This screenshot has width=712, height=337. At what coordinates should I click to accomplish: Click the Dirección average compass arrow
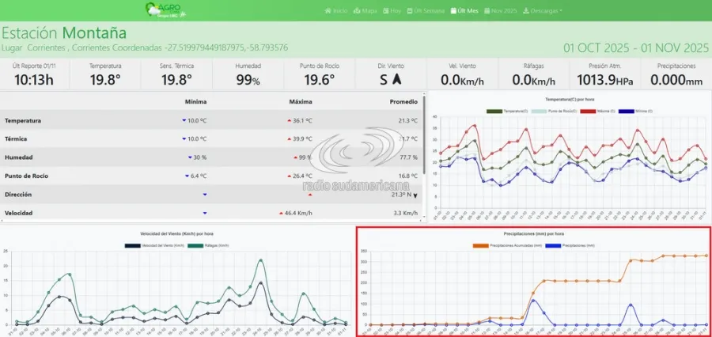[x=415, y=195]
